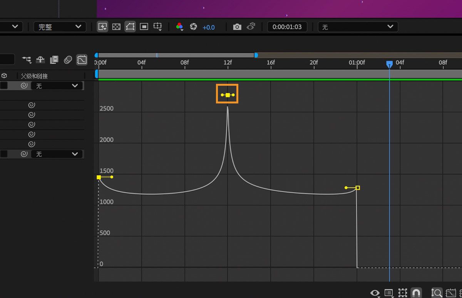Click the 0:00:01:03 timecode field
462x298 pixels.
tap(287, 27)
